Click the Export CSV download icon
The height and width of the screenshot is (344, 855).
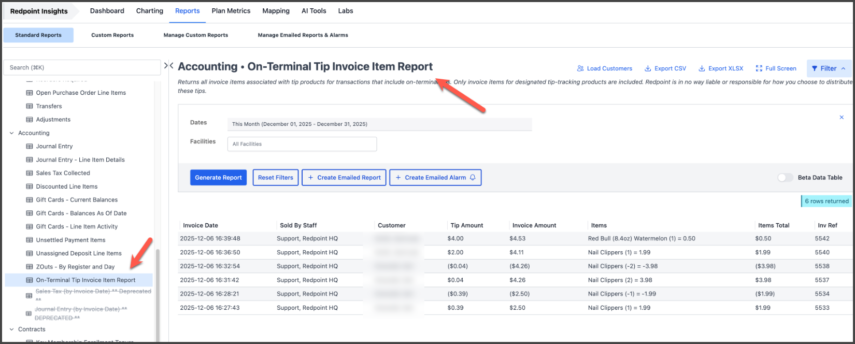pos(648,68)
